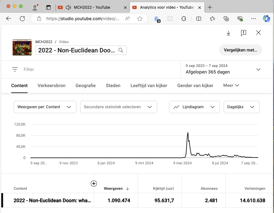Click the 95.631,7 watch time value
This screenshot has width=274, height=213.
coord(164,200)
